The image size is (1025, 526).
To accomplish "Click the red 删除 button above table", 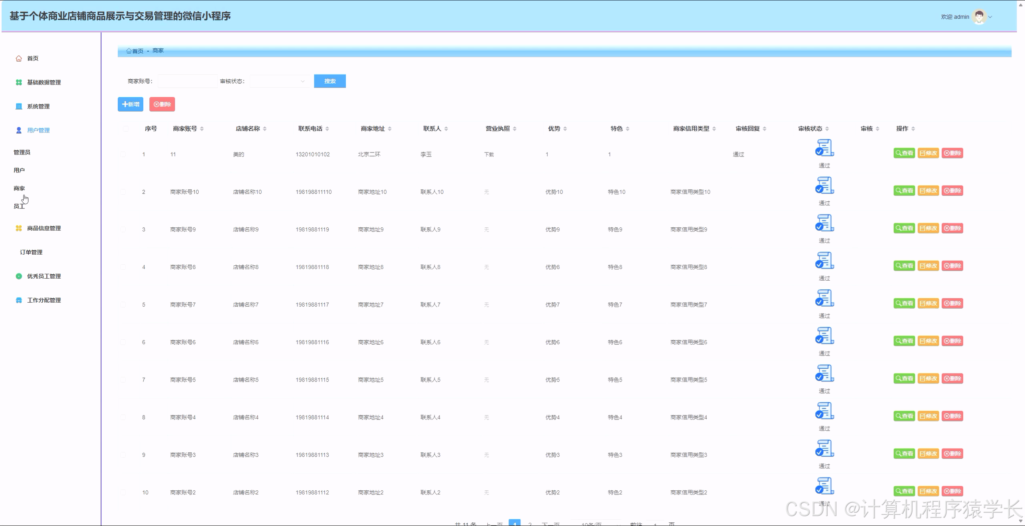I will pyautogui.click(x=162, y=104).
